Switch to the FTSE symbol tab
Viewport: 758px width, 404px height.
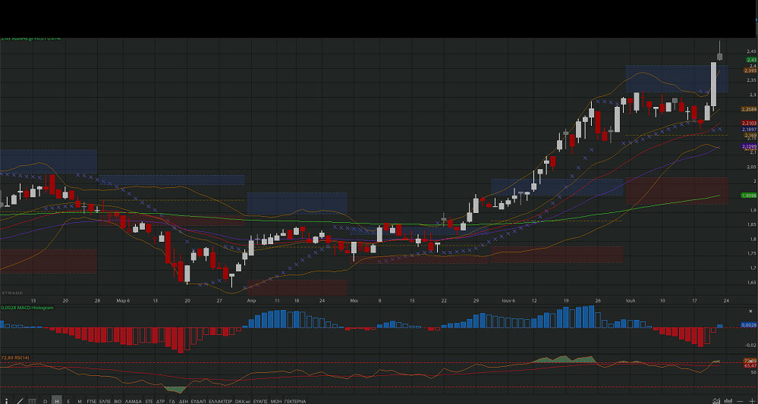pos(91,401)
